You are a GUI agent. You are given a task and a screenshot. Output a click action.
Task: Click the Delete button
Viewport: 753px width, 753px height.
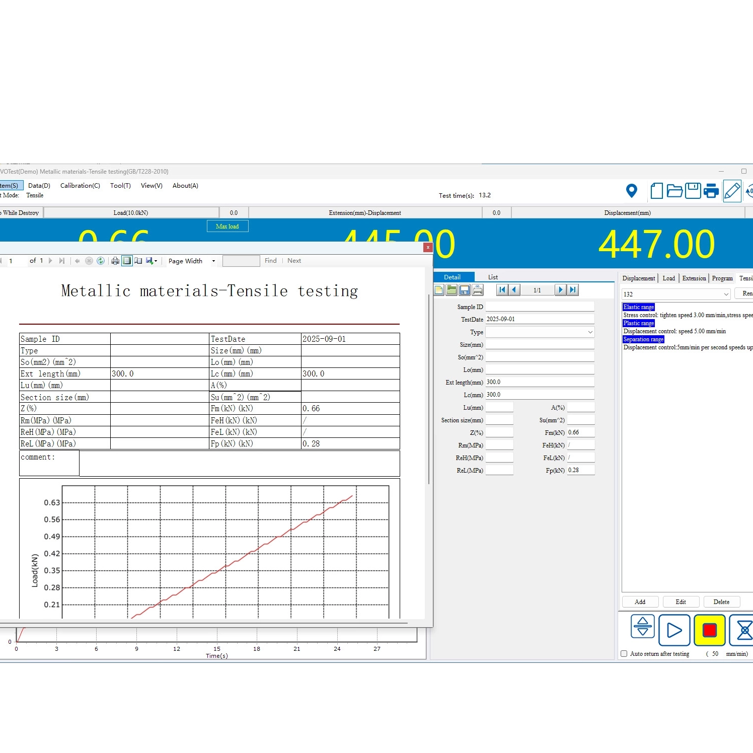pos(721,601)
